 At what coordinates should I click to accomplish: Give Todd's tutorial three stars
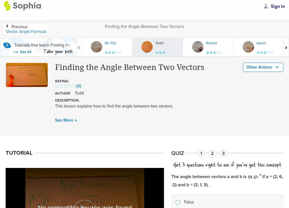164,52
